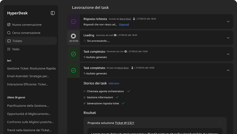The width and height of the screenshot is (237, 134).
Task: Expand the Loading task row chevron
Action: [228, 38]
